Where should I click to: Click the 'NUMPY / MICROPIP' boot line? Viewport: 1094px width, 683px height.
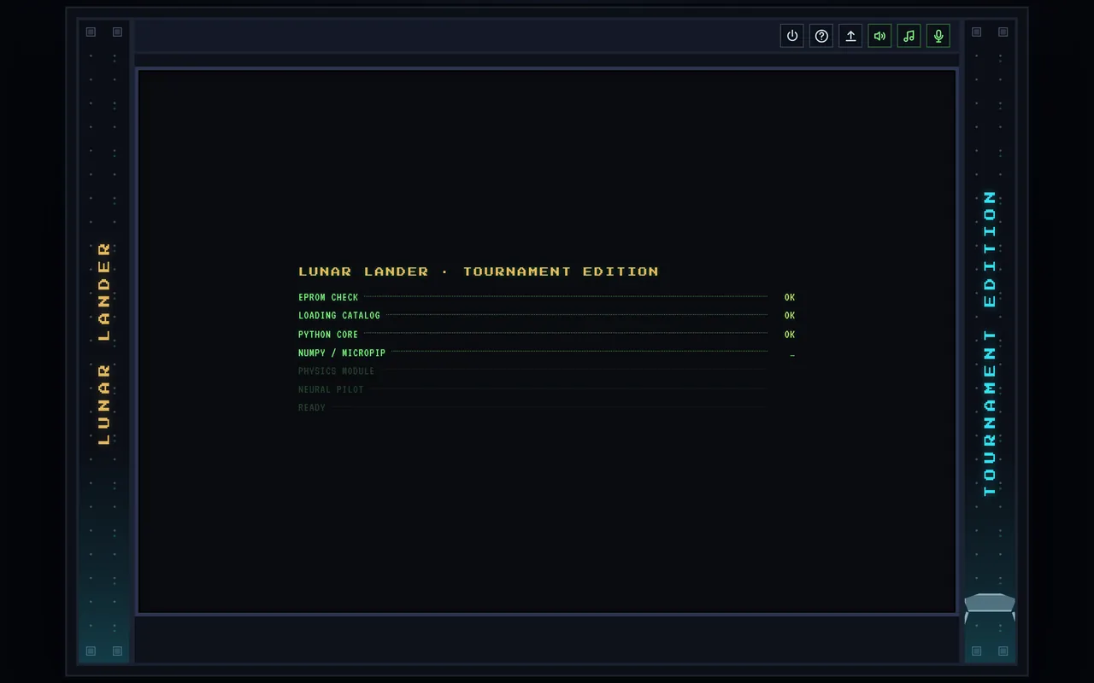(547, 353)
